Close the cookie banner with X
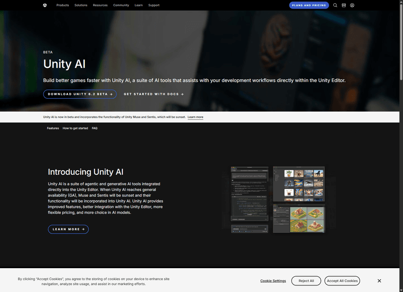403x292 pixels. point(379,281)
